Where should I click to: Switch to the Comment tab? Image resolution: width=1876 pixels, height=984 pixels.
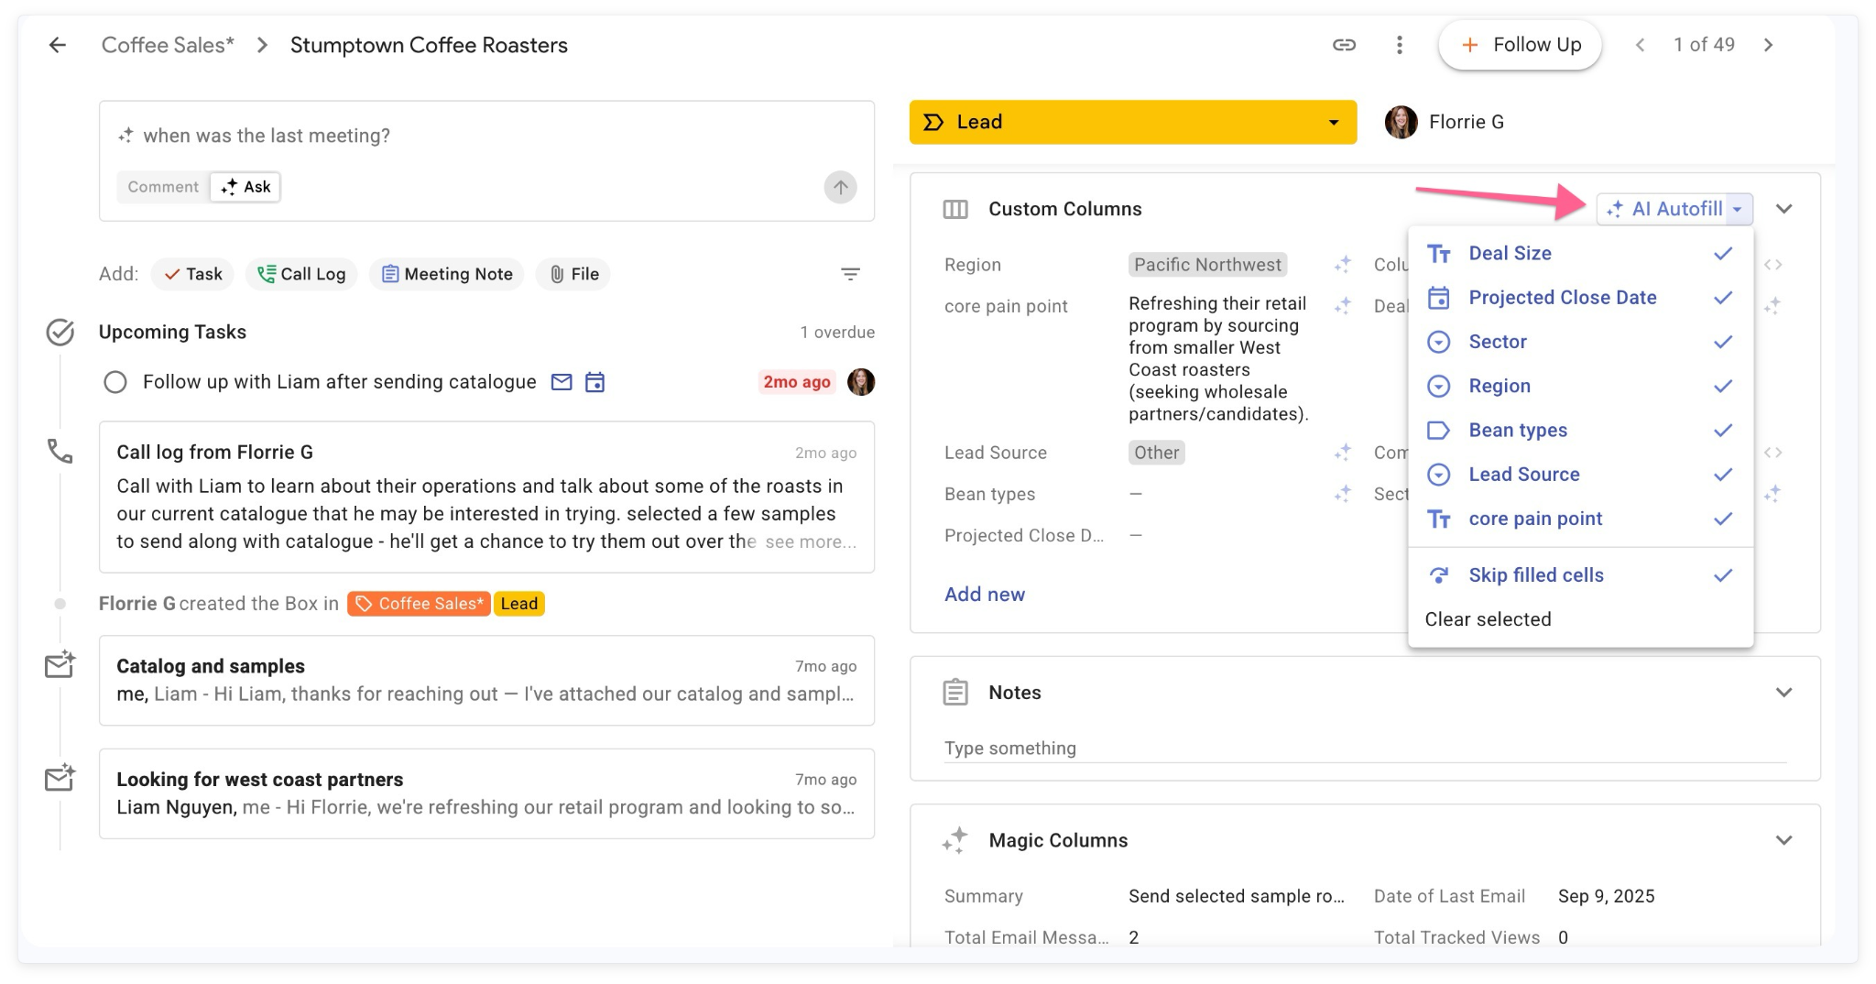tap(163, 187)
